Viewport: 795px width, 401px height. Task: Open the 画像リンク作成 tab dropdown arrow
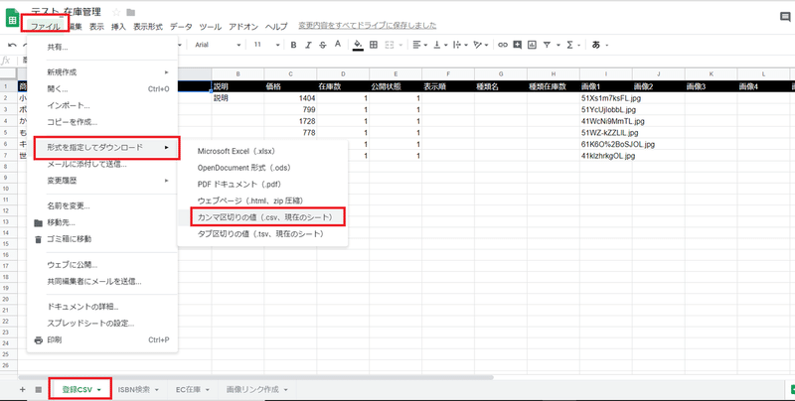click(x=286, y=390)
